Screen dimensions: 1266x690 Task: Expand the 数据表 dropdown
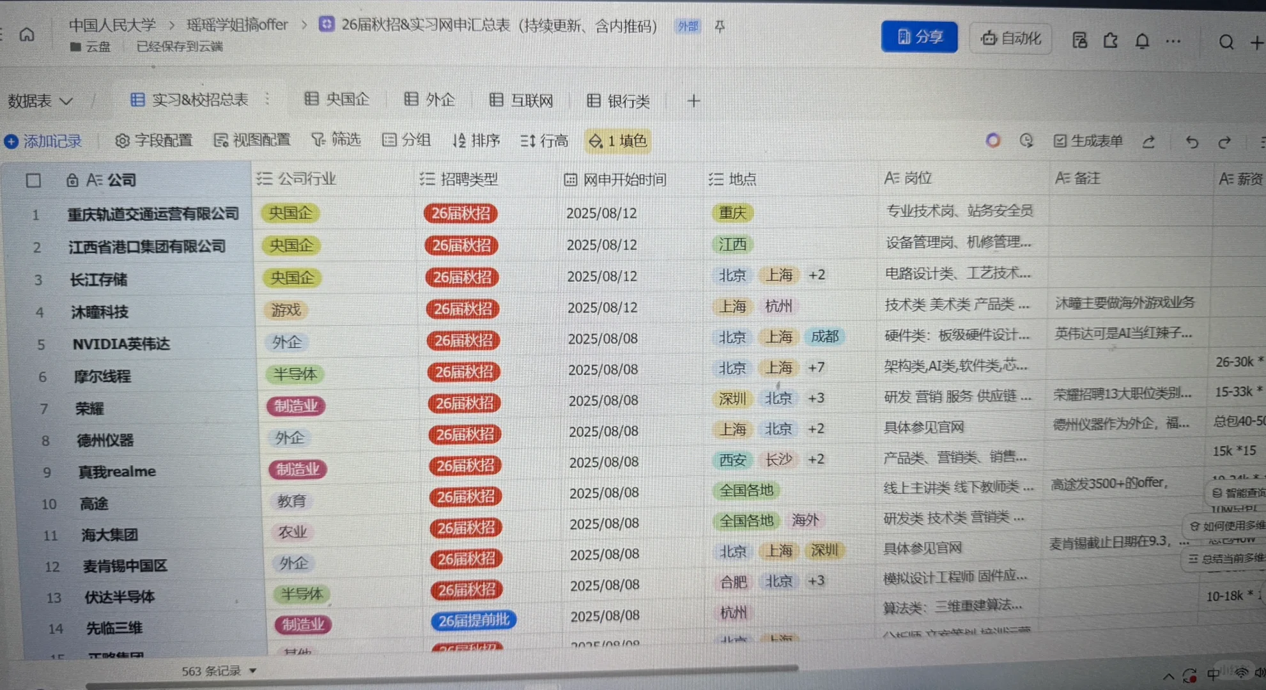pyautogui.click(x=40, y=101)
